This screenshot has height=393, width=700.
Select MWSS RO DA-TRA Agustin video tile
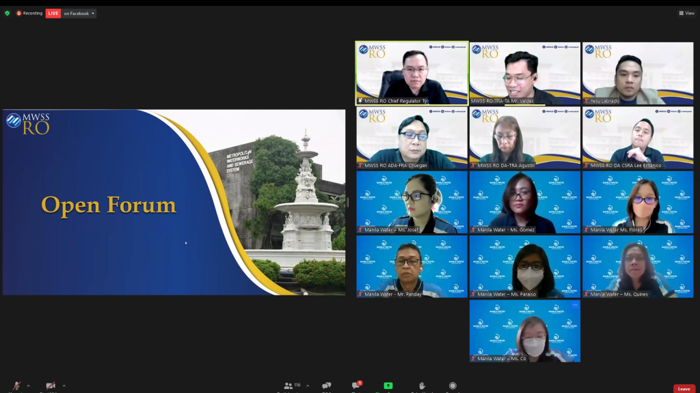[x=524, y=138]
